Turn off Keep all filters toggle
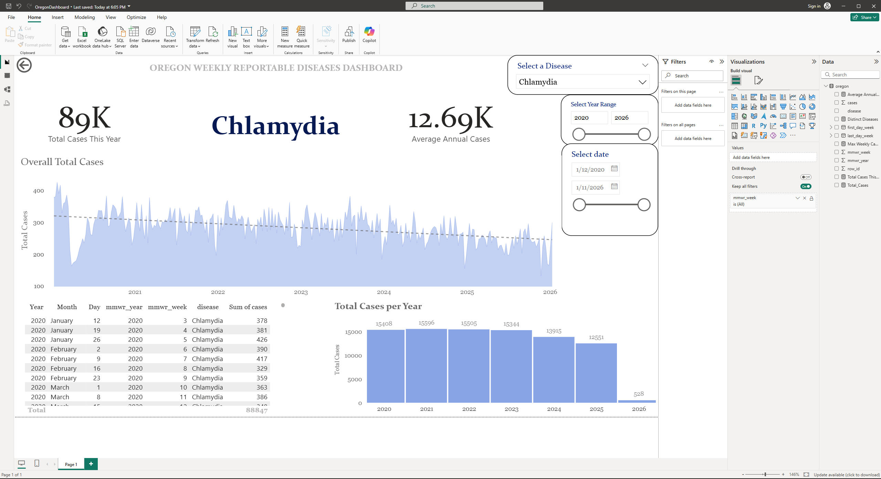Screen dimensions: 881x479 point(806,186)
